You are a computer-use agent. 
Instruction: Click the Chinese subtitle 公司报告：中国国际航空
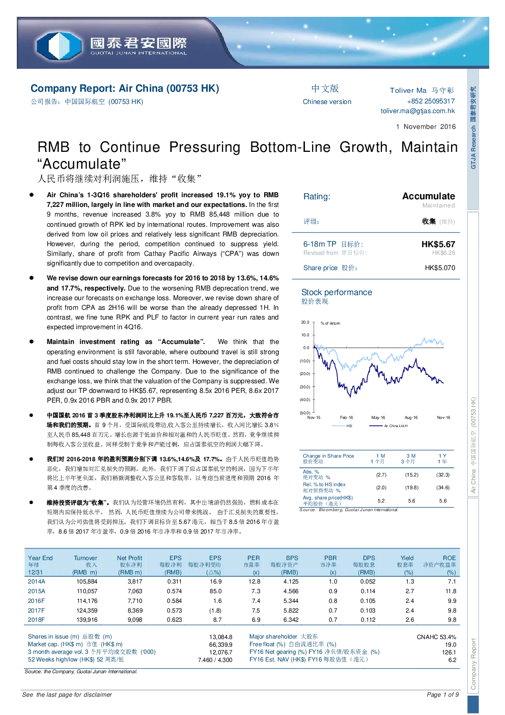coord(87,102)
